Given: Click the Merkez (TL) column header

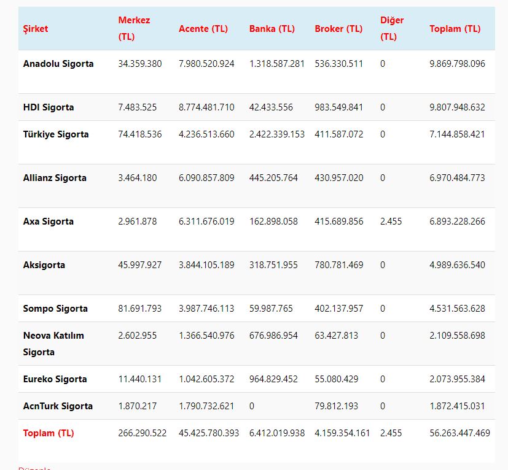Looking at the screenshot, I should 134,28.
